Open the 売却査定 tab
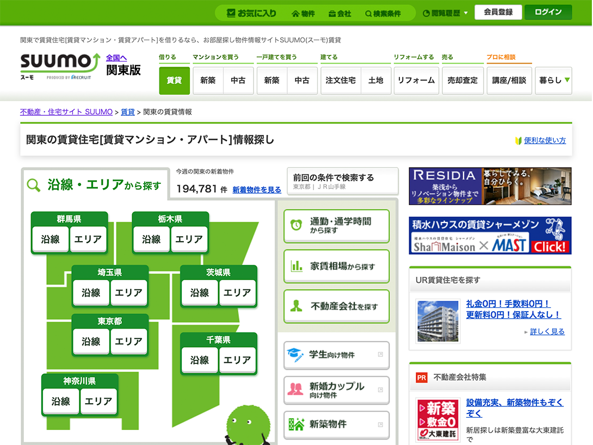 (x=462, y=81)
